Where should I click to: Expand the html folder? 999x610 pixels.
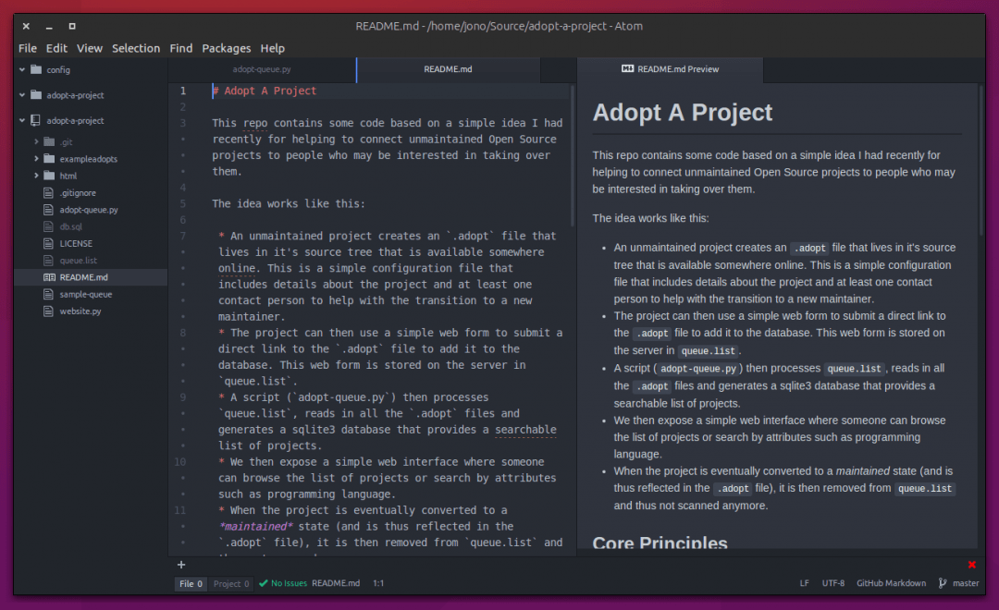point(36,176)
